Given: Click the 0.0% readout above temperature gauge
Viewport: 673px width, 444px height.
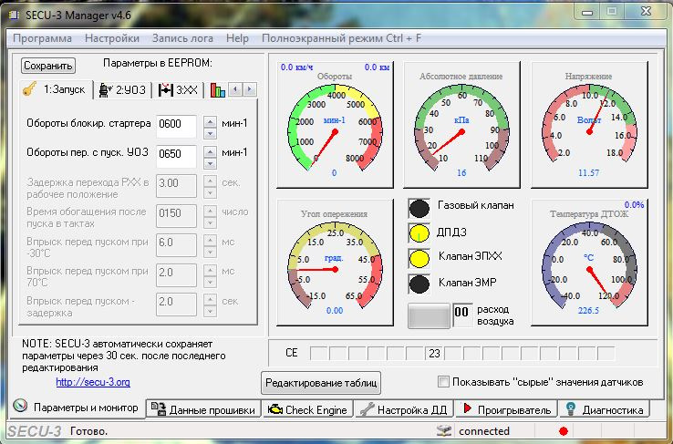Looking at the screenshot, I should [x=634, y=204].
